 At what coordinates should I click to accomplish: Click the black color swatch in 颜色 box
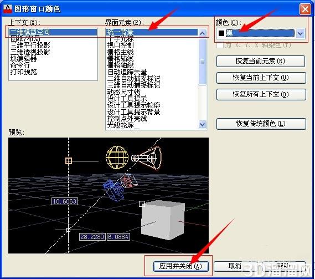pos(221,33)
